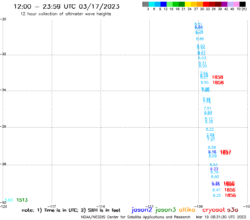
Task: Click the -32 latitude axis label
Action: pyautogui.click(x=3, y=54)
